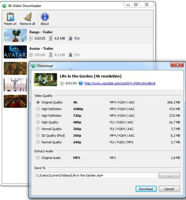This screenshot has height=200, width=186.
Task: Click the third animated characters thumbnail
Action: click(15, 68)
